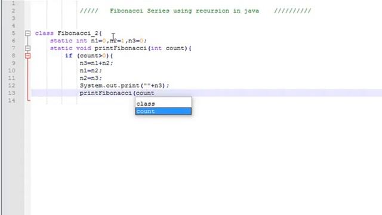382x215 pixels.
Task: Collapse the printFibonacci method fold marker
Action: coord(28,48)
